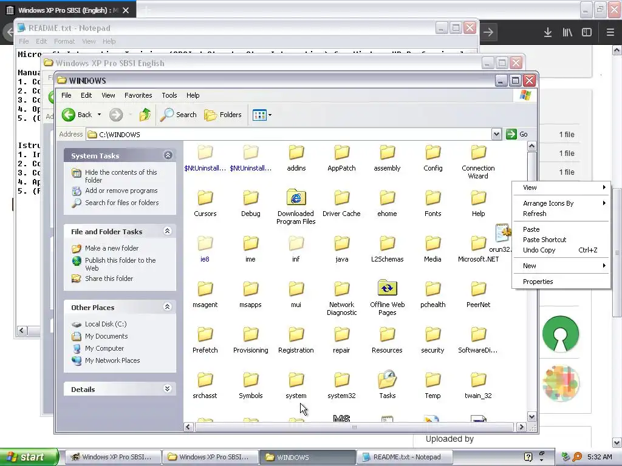Screen dimensions: 622x466
Task: Choose Paste in context menu
Action: (561, 230)
